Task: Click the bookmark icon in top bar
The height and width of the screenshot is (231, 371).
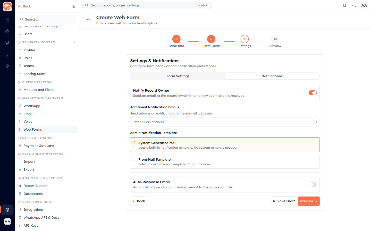Action: tap(344, 5)
